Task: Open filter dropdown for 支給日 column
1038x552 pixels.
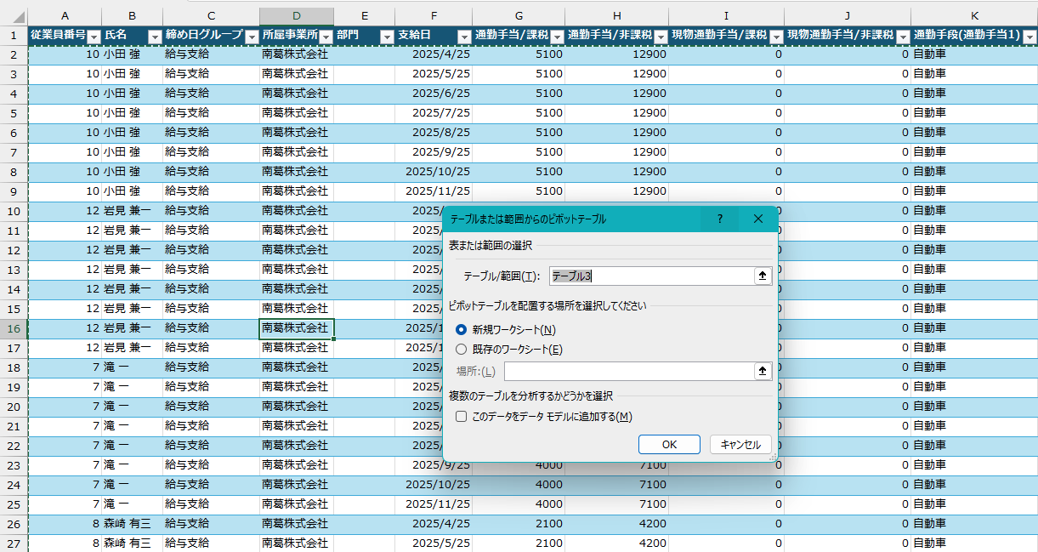Action: 463,37
